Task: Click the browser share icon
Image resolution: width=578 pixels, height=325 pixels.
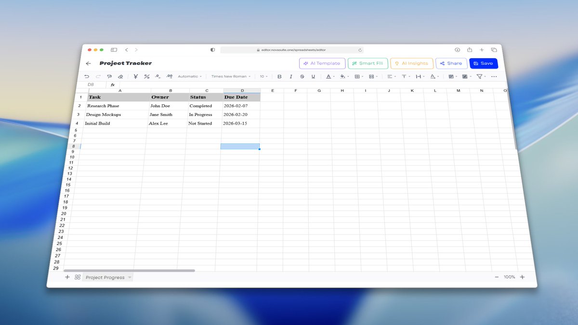Action: 470,50
